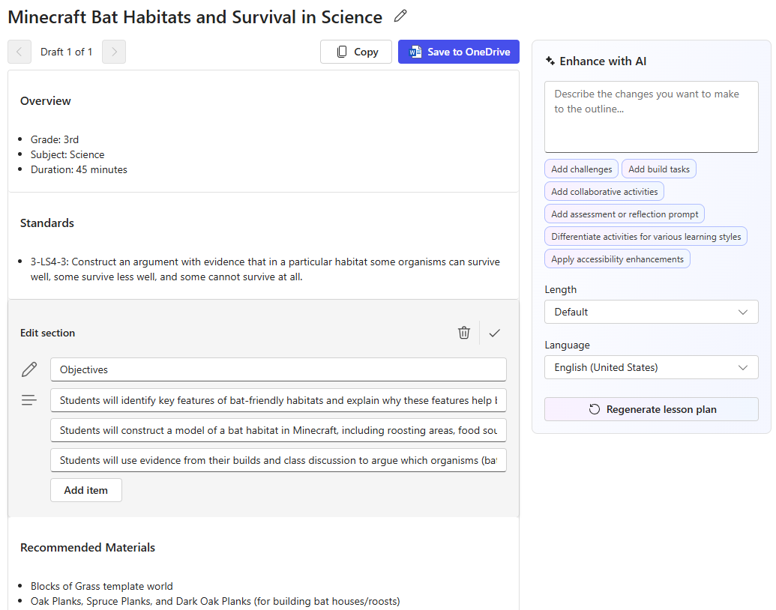776x610 pixels.
Task: Select Differentiate activities for learning styles chip
Action: click(x=646, y=237)
